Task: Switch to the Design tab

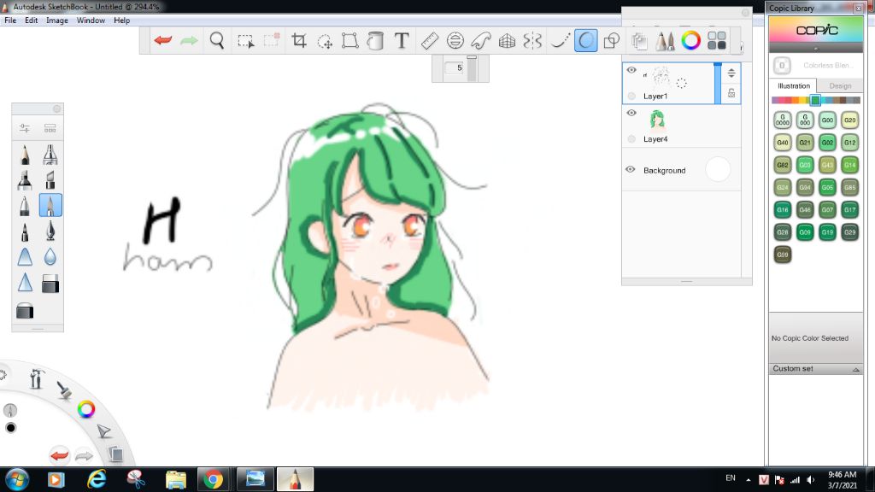Action: click(840, 86)
